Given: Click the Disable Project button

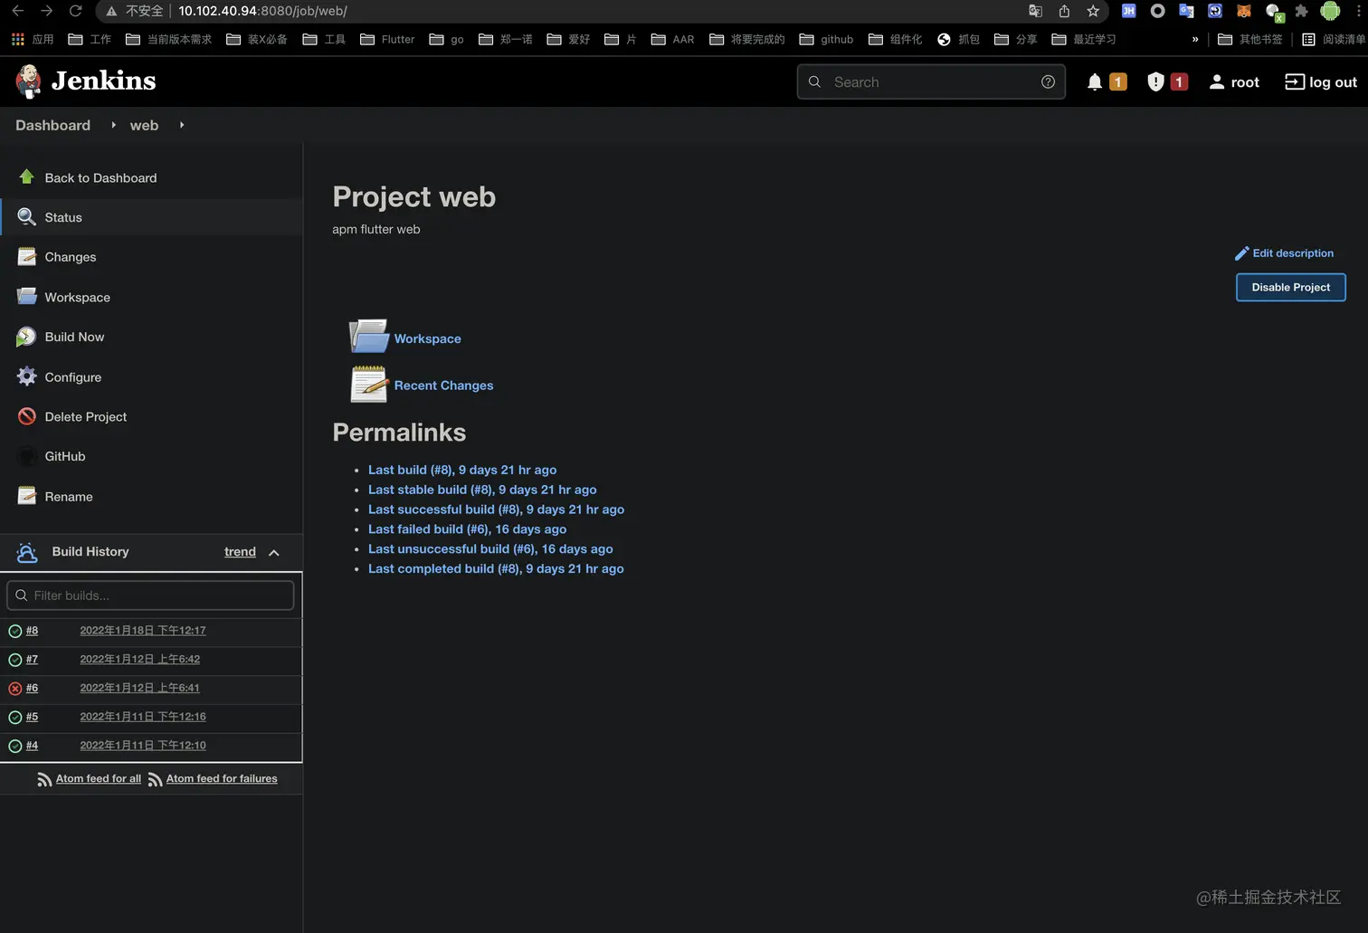Looking at the screenshot, I should [1290, 287].
